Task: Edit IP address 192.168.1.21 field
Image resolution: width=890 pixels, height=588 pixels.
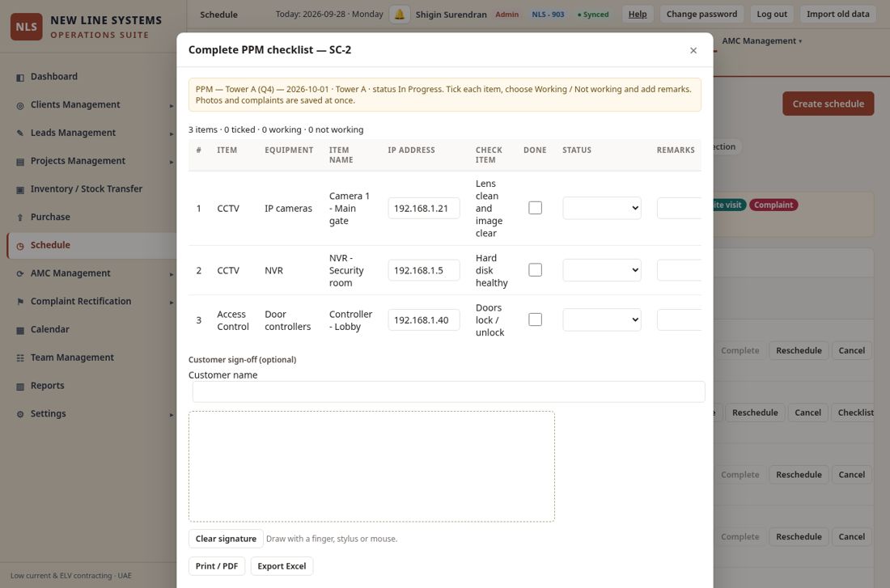Action: (424, 209)
